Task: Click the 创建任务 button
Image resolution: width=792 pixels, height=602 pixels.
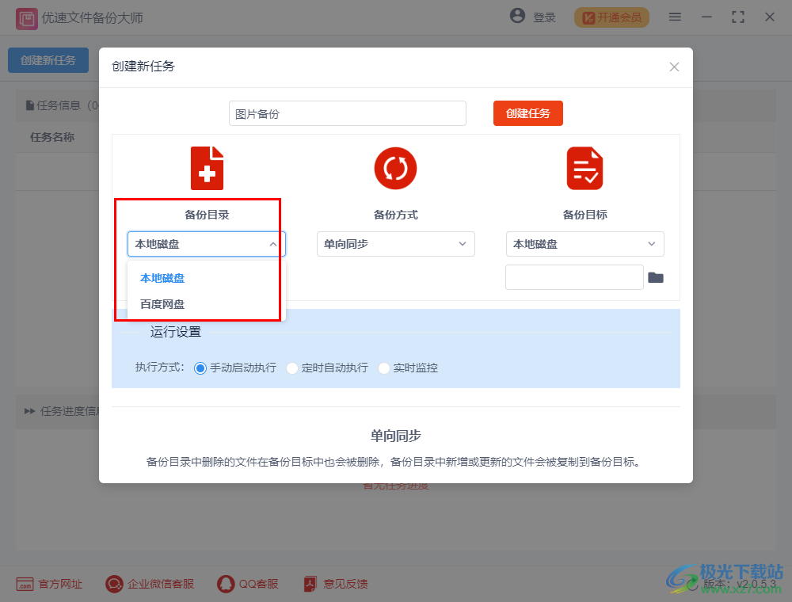Action: (527, 113)
